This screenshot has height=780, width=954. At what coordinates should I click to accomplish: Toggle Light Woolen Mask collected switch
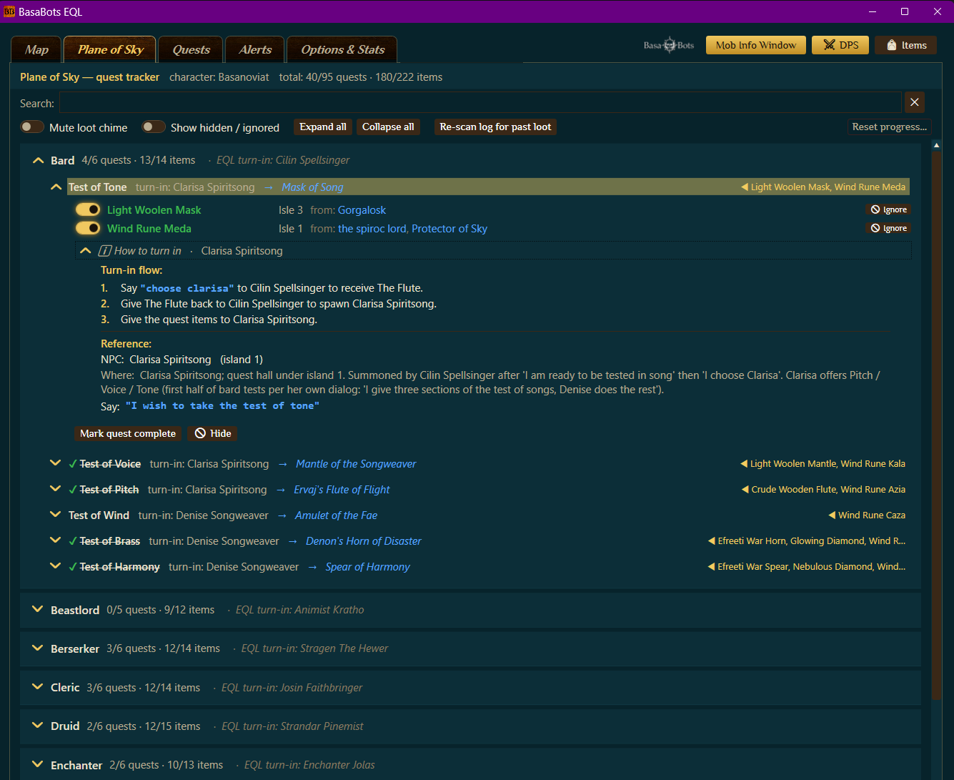pyautogui.click(x=88, y=209)
